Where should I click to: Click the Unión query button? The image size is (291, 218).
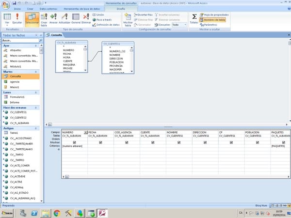pos(98,15)
